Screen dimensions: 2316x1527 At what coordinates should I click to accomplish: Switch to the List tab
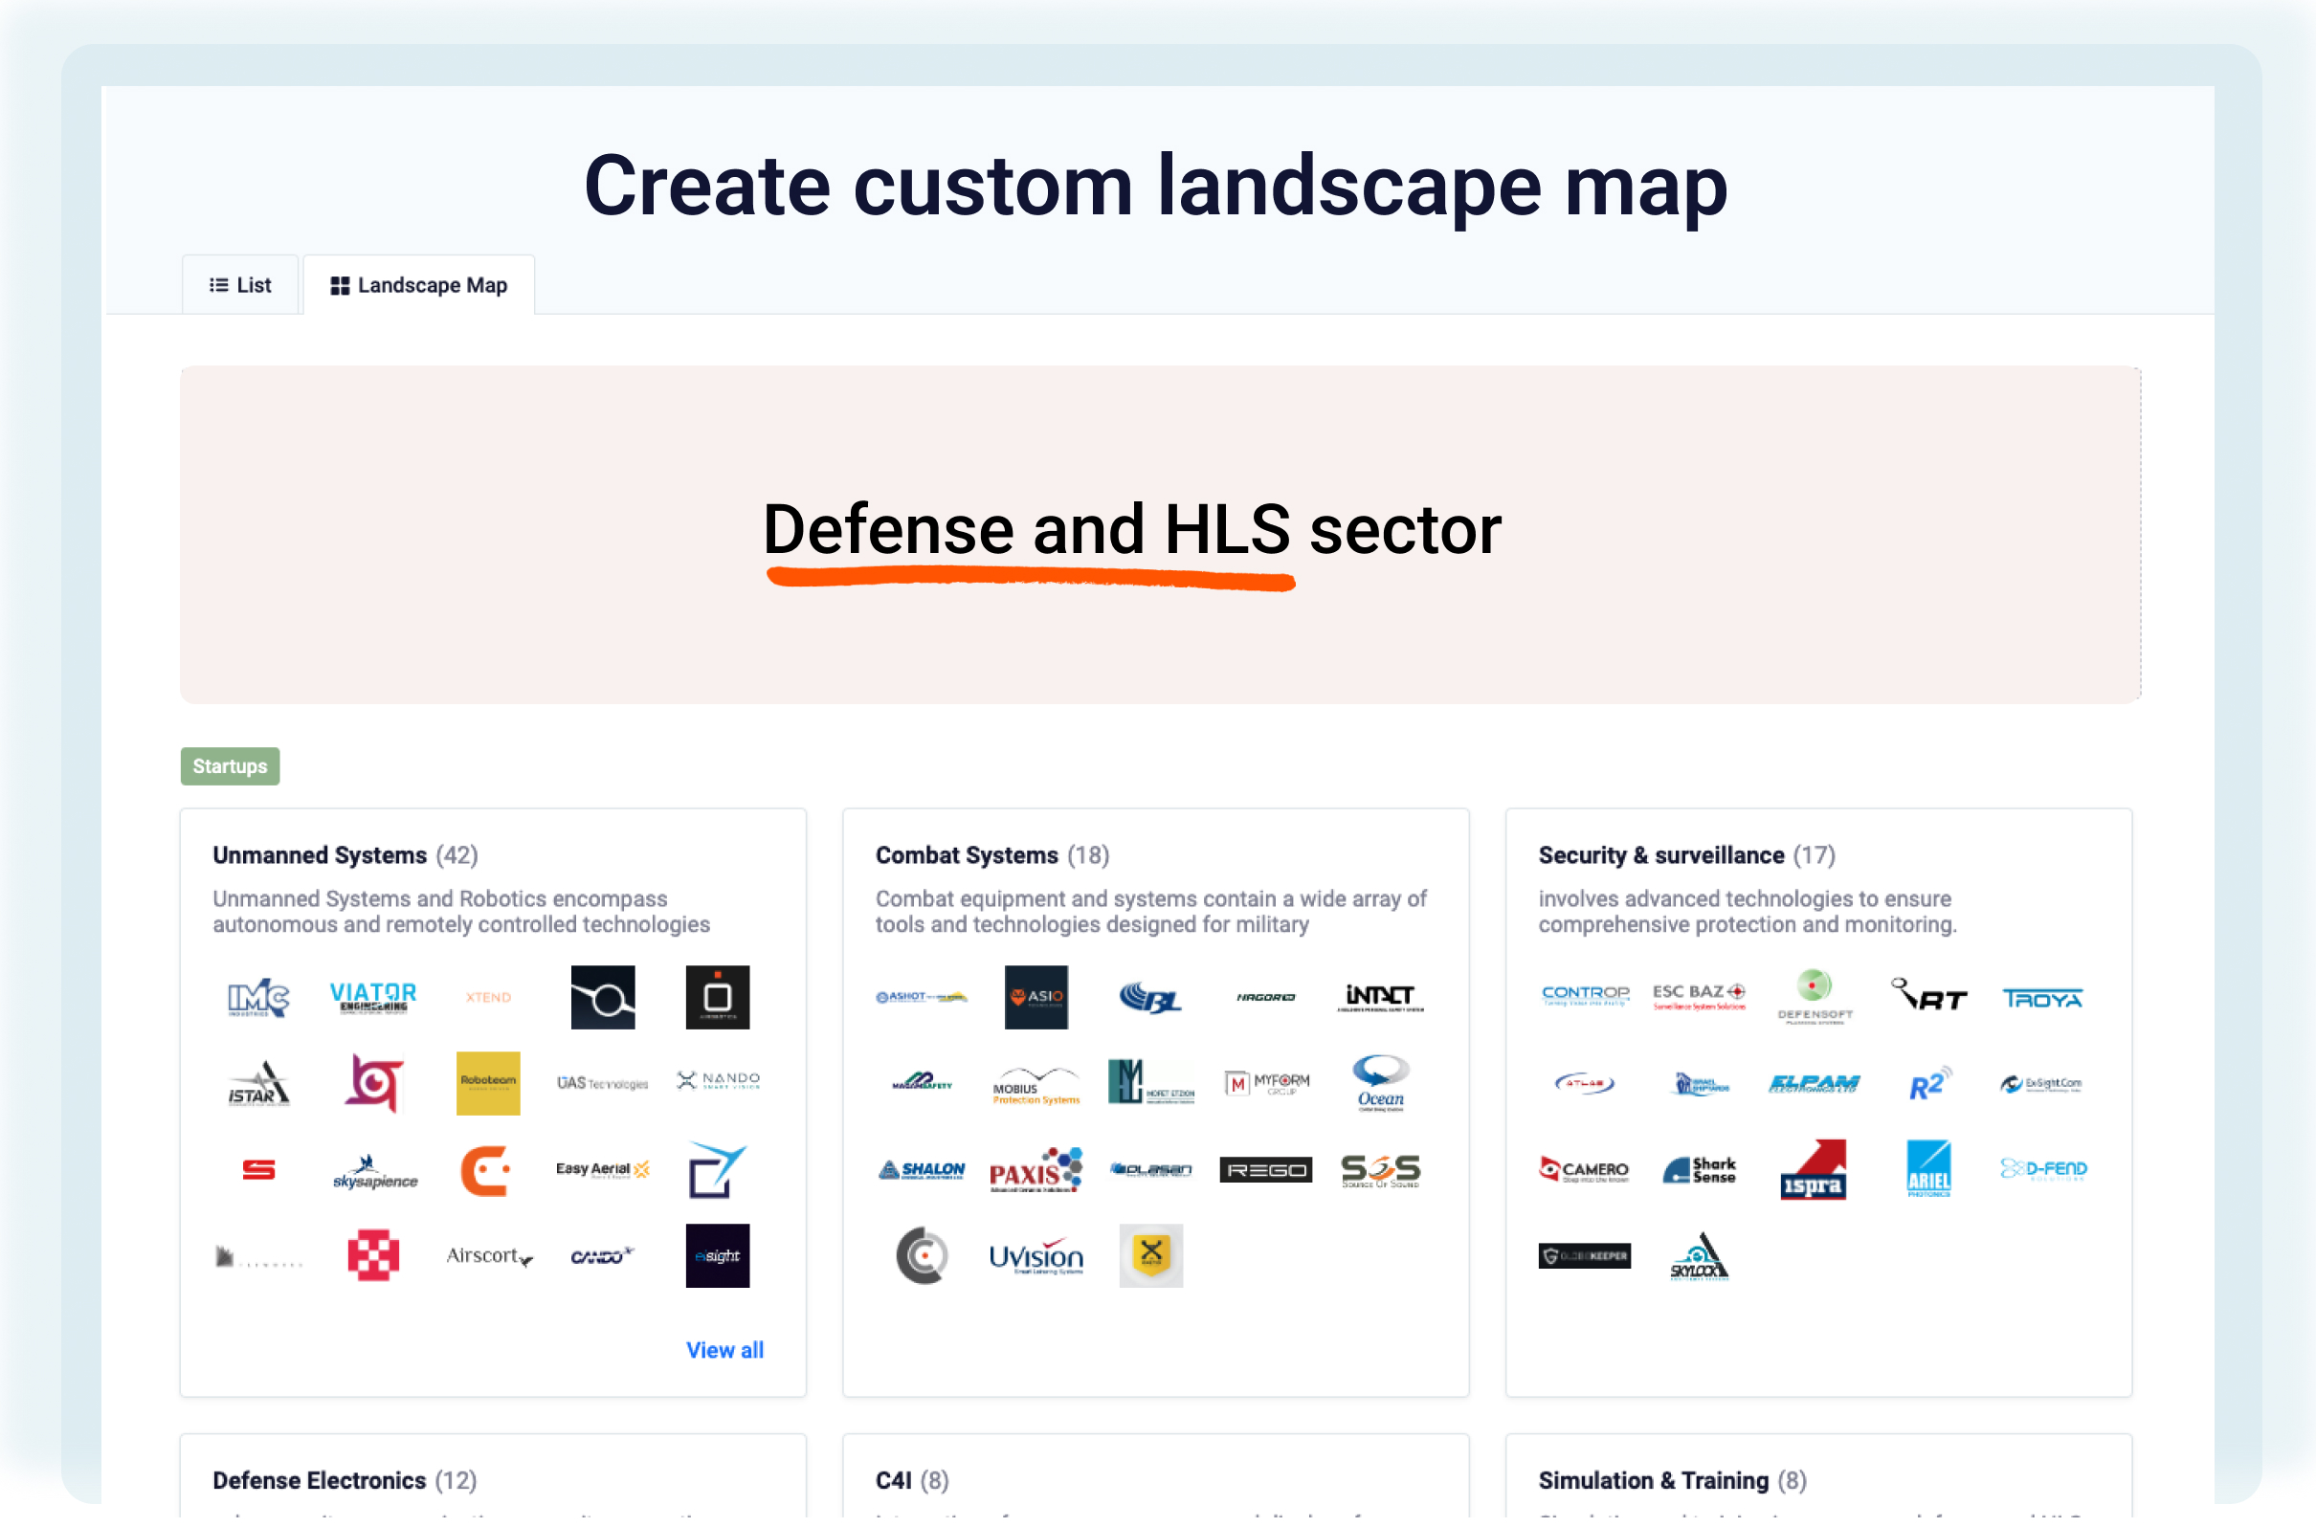(239, 285)
